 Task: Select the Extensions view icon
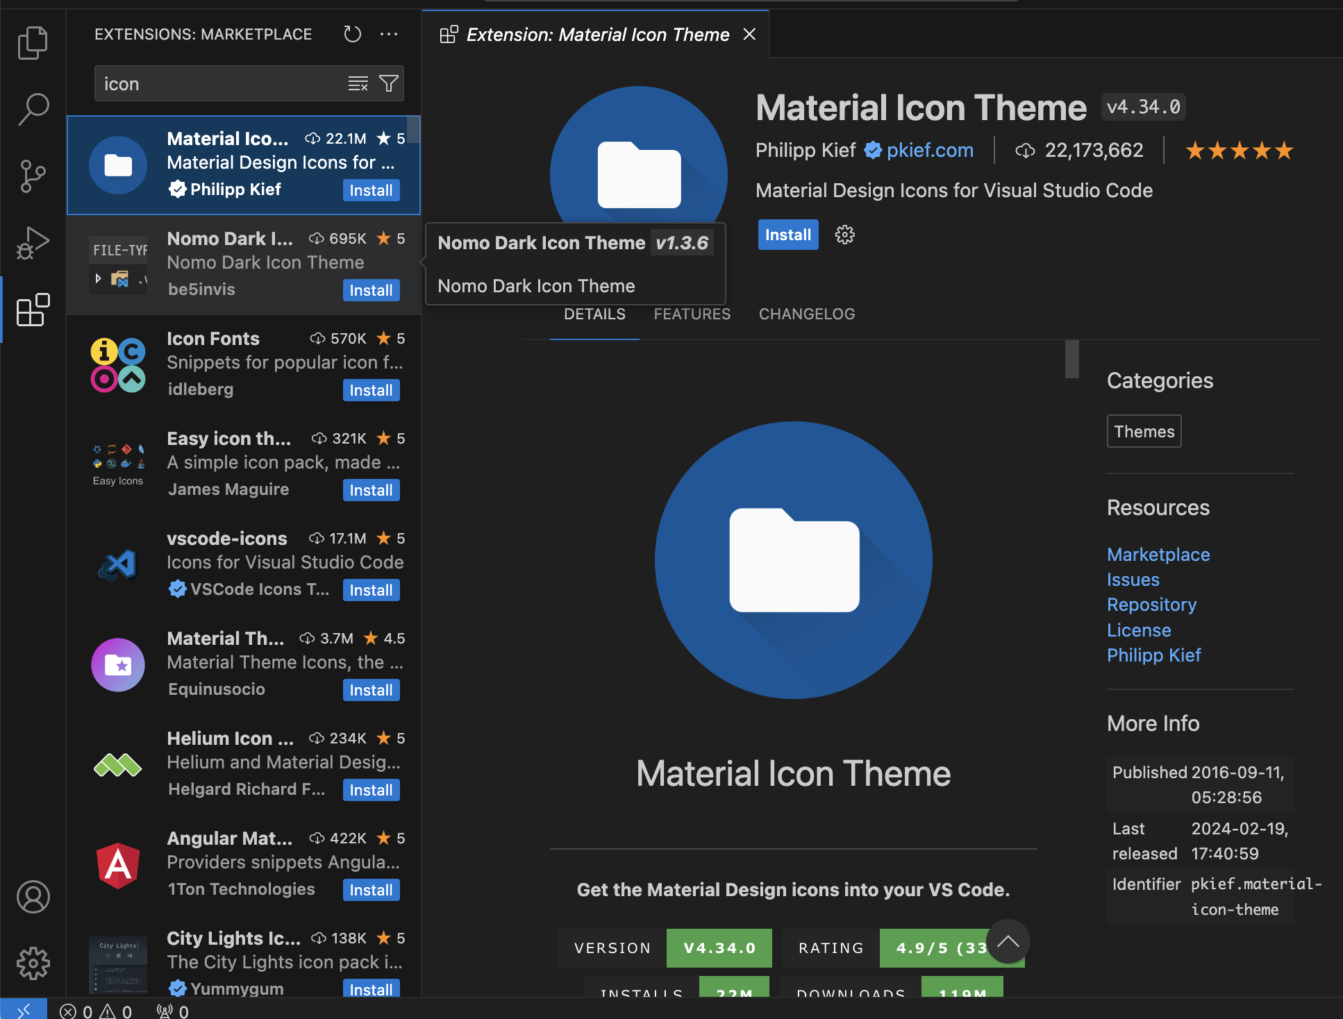(33, 309)
